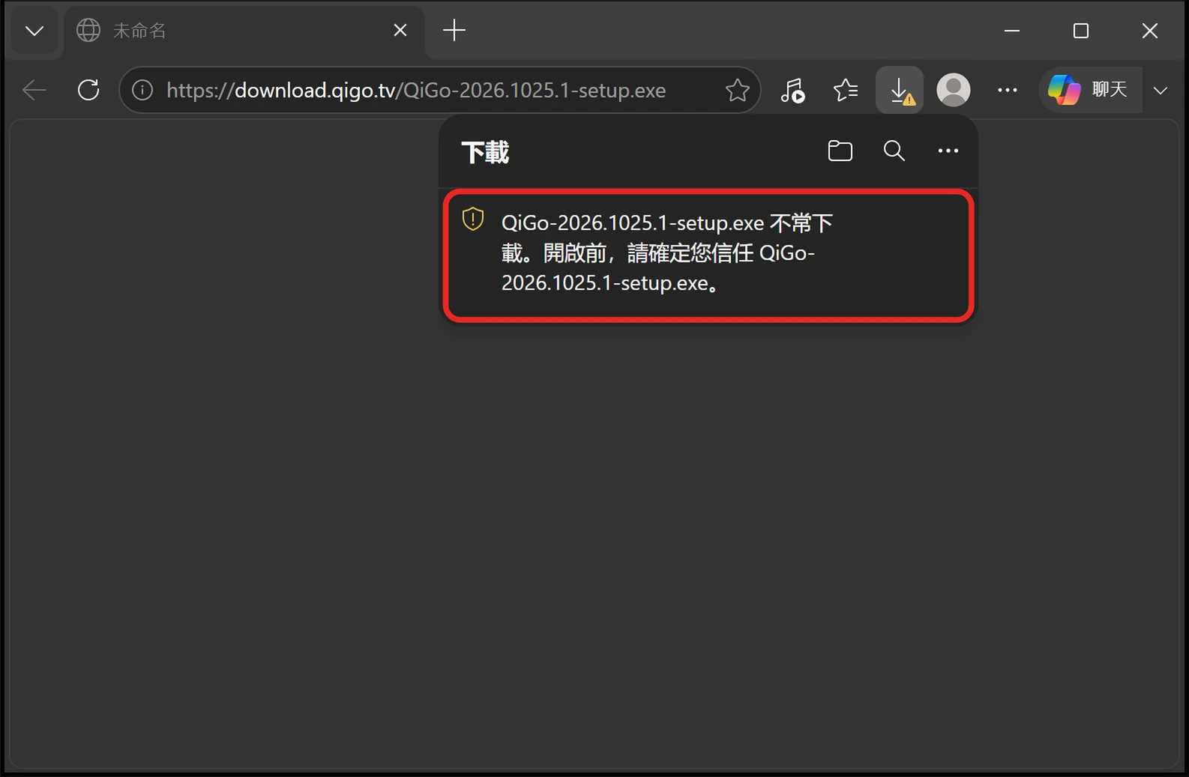Minimize the browser window
Screen dimensions: 1189x777
(1012, 31)
